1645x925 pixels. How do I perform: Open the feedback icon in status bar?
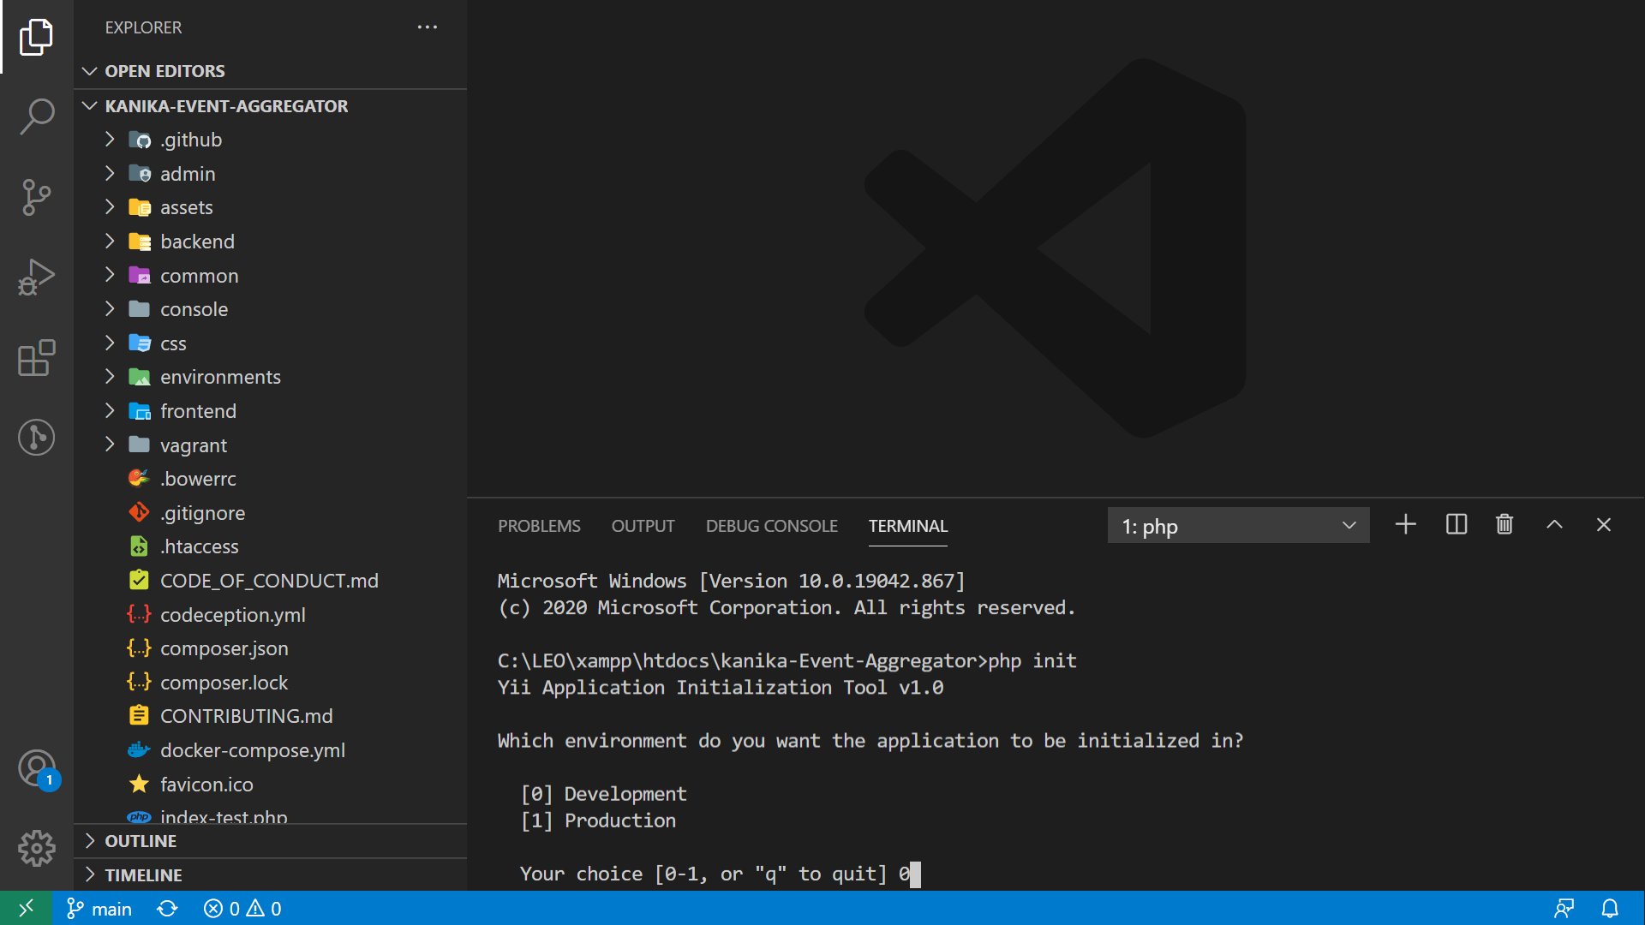1564,909
